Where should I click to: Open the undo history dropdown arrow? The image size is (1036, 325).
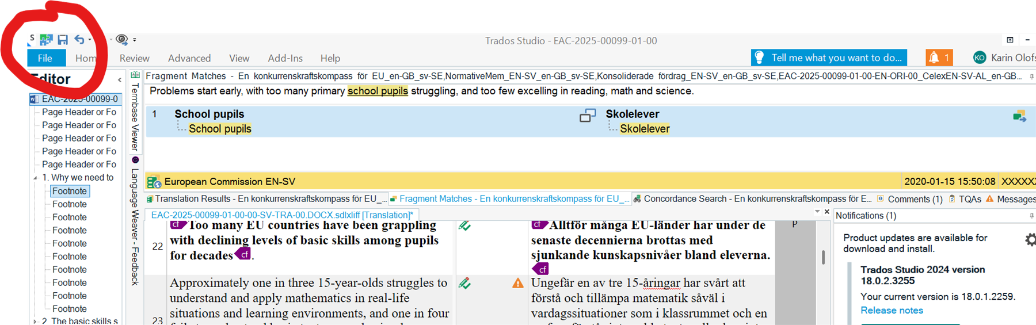(x=90, y=40)
